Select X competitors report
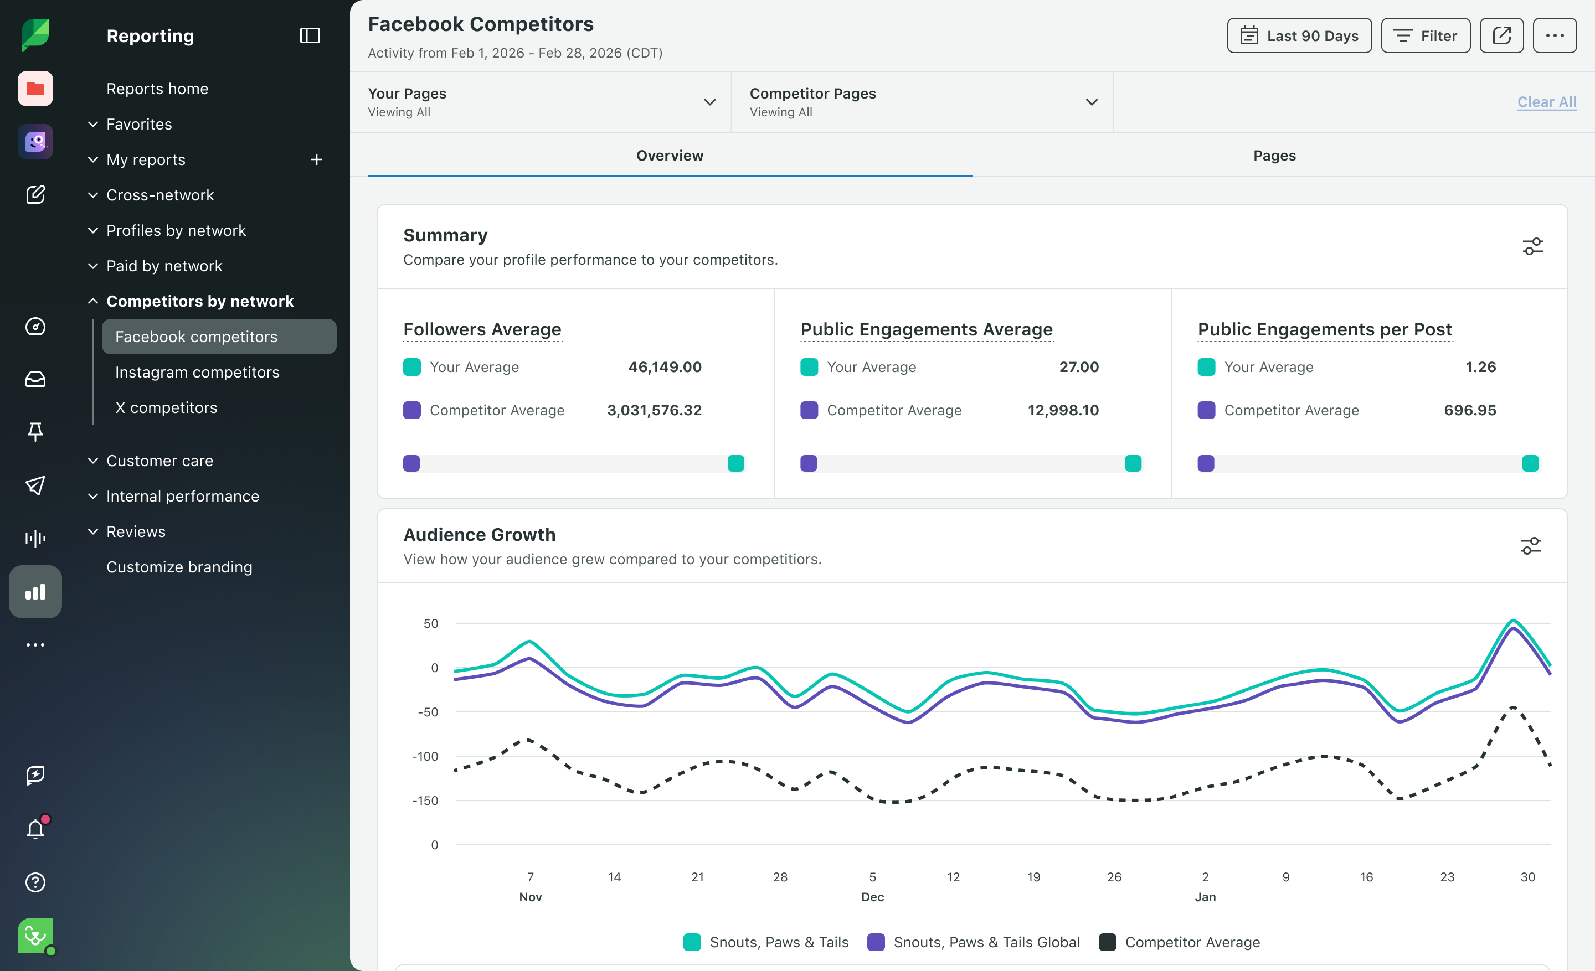1595x971 pixels. click(166, 407)
